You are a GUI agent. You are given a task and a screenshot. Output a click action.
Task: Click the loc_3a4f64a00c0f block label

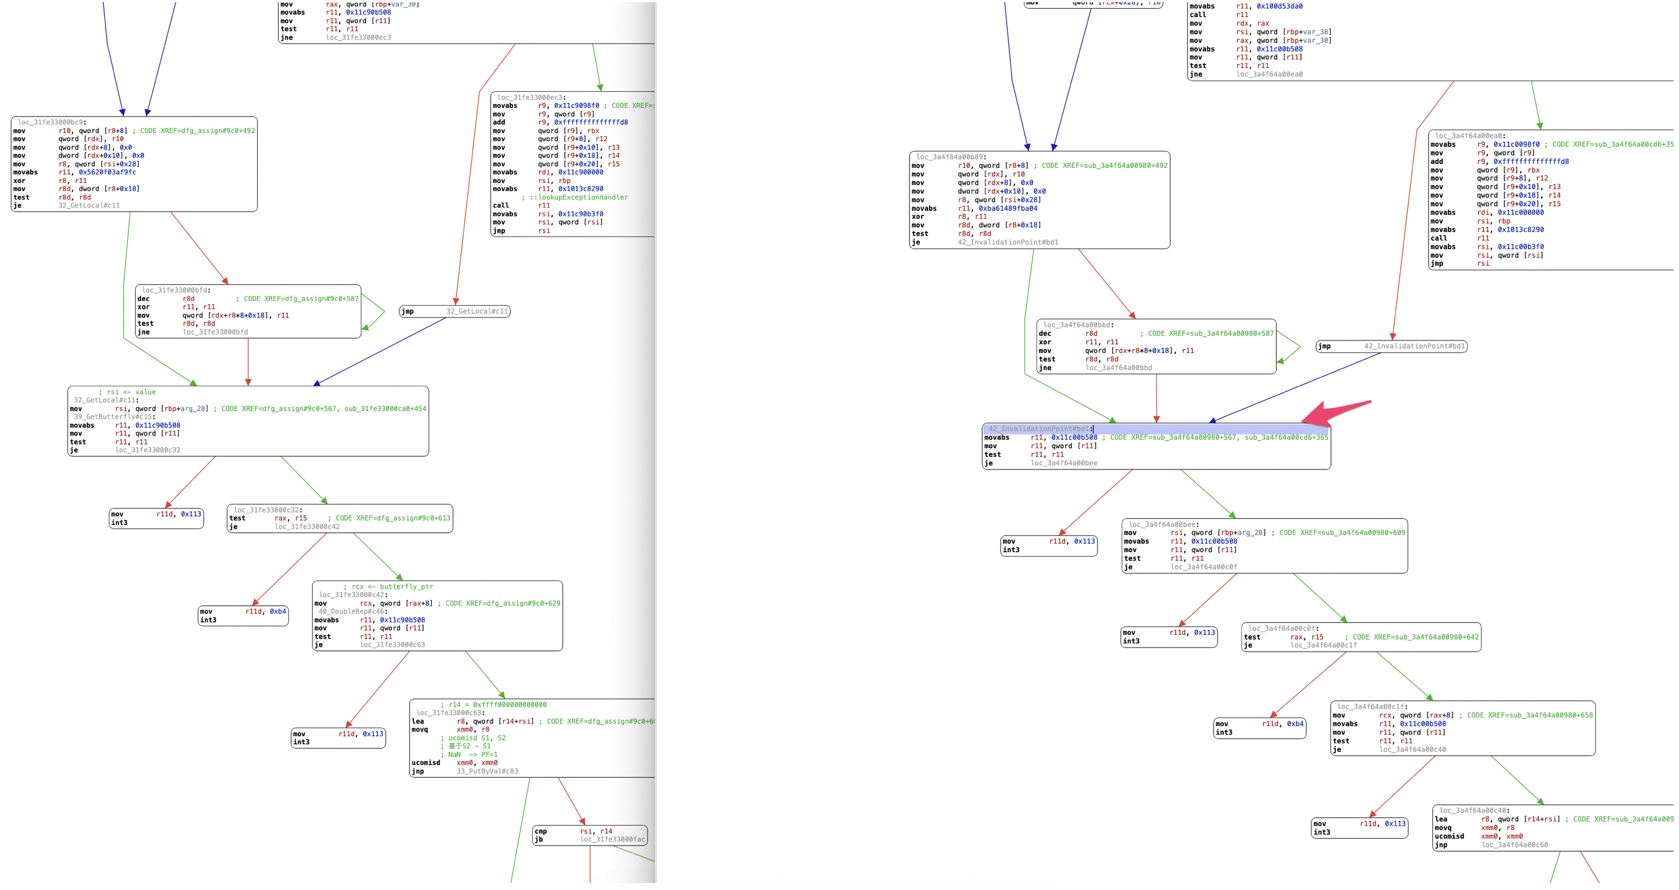tap(1283, 628)
